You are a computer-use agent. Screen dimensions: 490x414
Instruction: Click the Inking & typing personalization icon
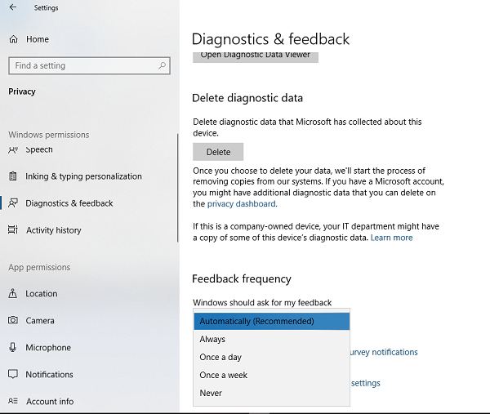(x=13, y=176)
